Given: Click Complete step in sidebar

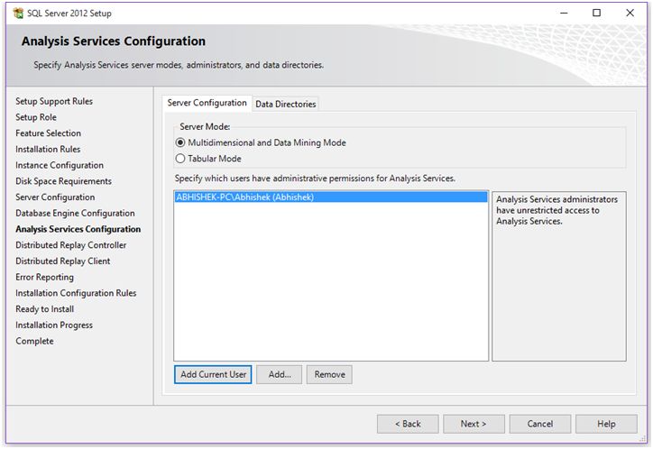Looking at the screenshot, I should pos(34,341).
